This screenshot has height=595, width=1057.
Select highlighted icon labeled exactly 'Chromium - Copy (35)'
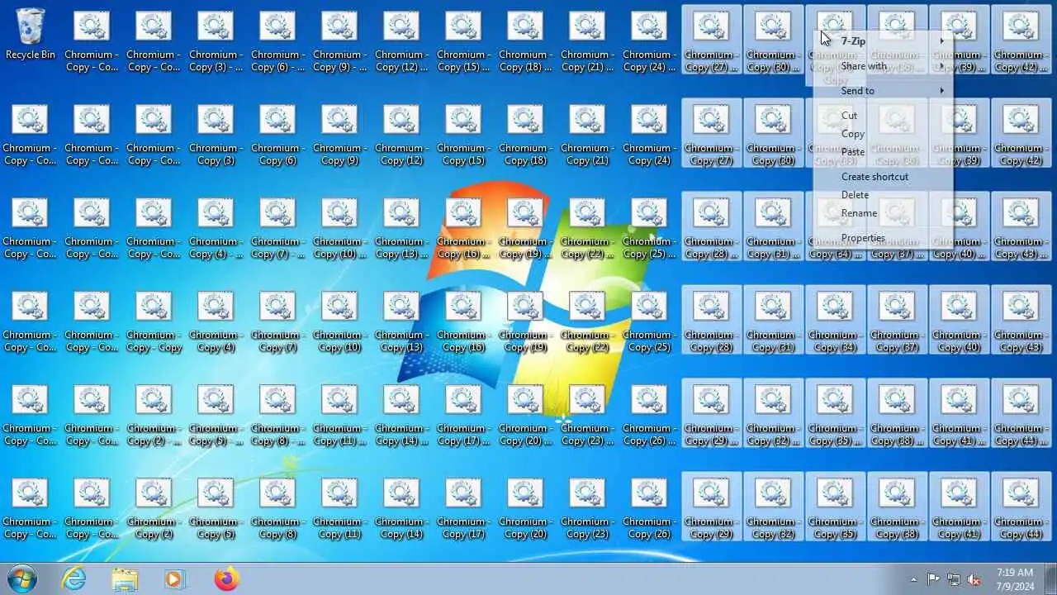(x=835, y=506)
